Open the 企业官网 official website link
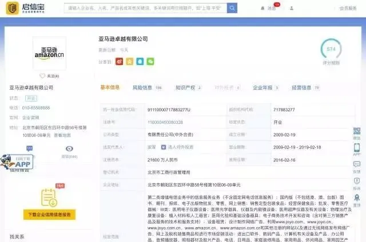The image size is (366, 242). click(30, 118)
